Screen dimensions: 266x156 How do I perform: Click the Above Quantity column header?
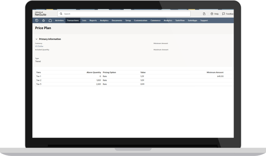(94, 72)
